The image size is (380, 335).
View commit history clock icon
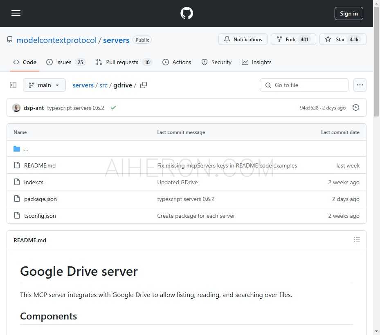356,107
